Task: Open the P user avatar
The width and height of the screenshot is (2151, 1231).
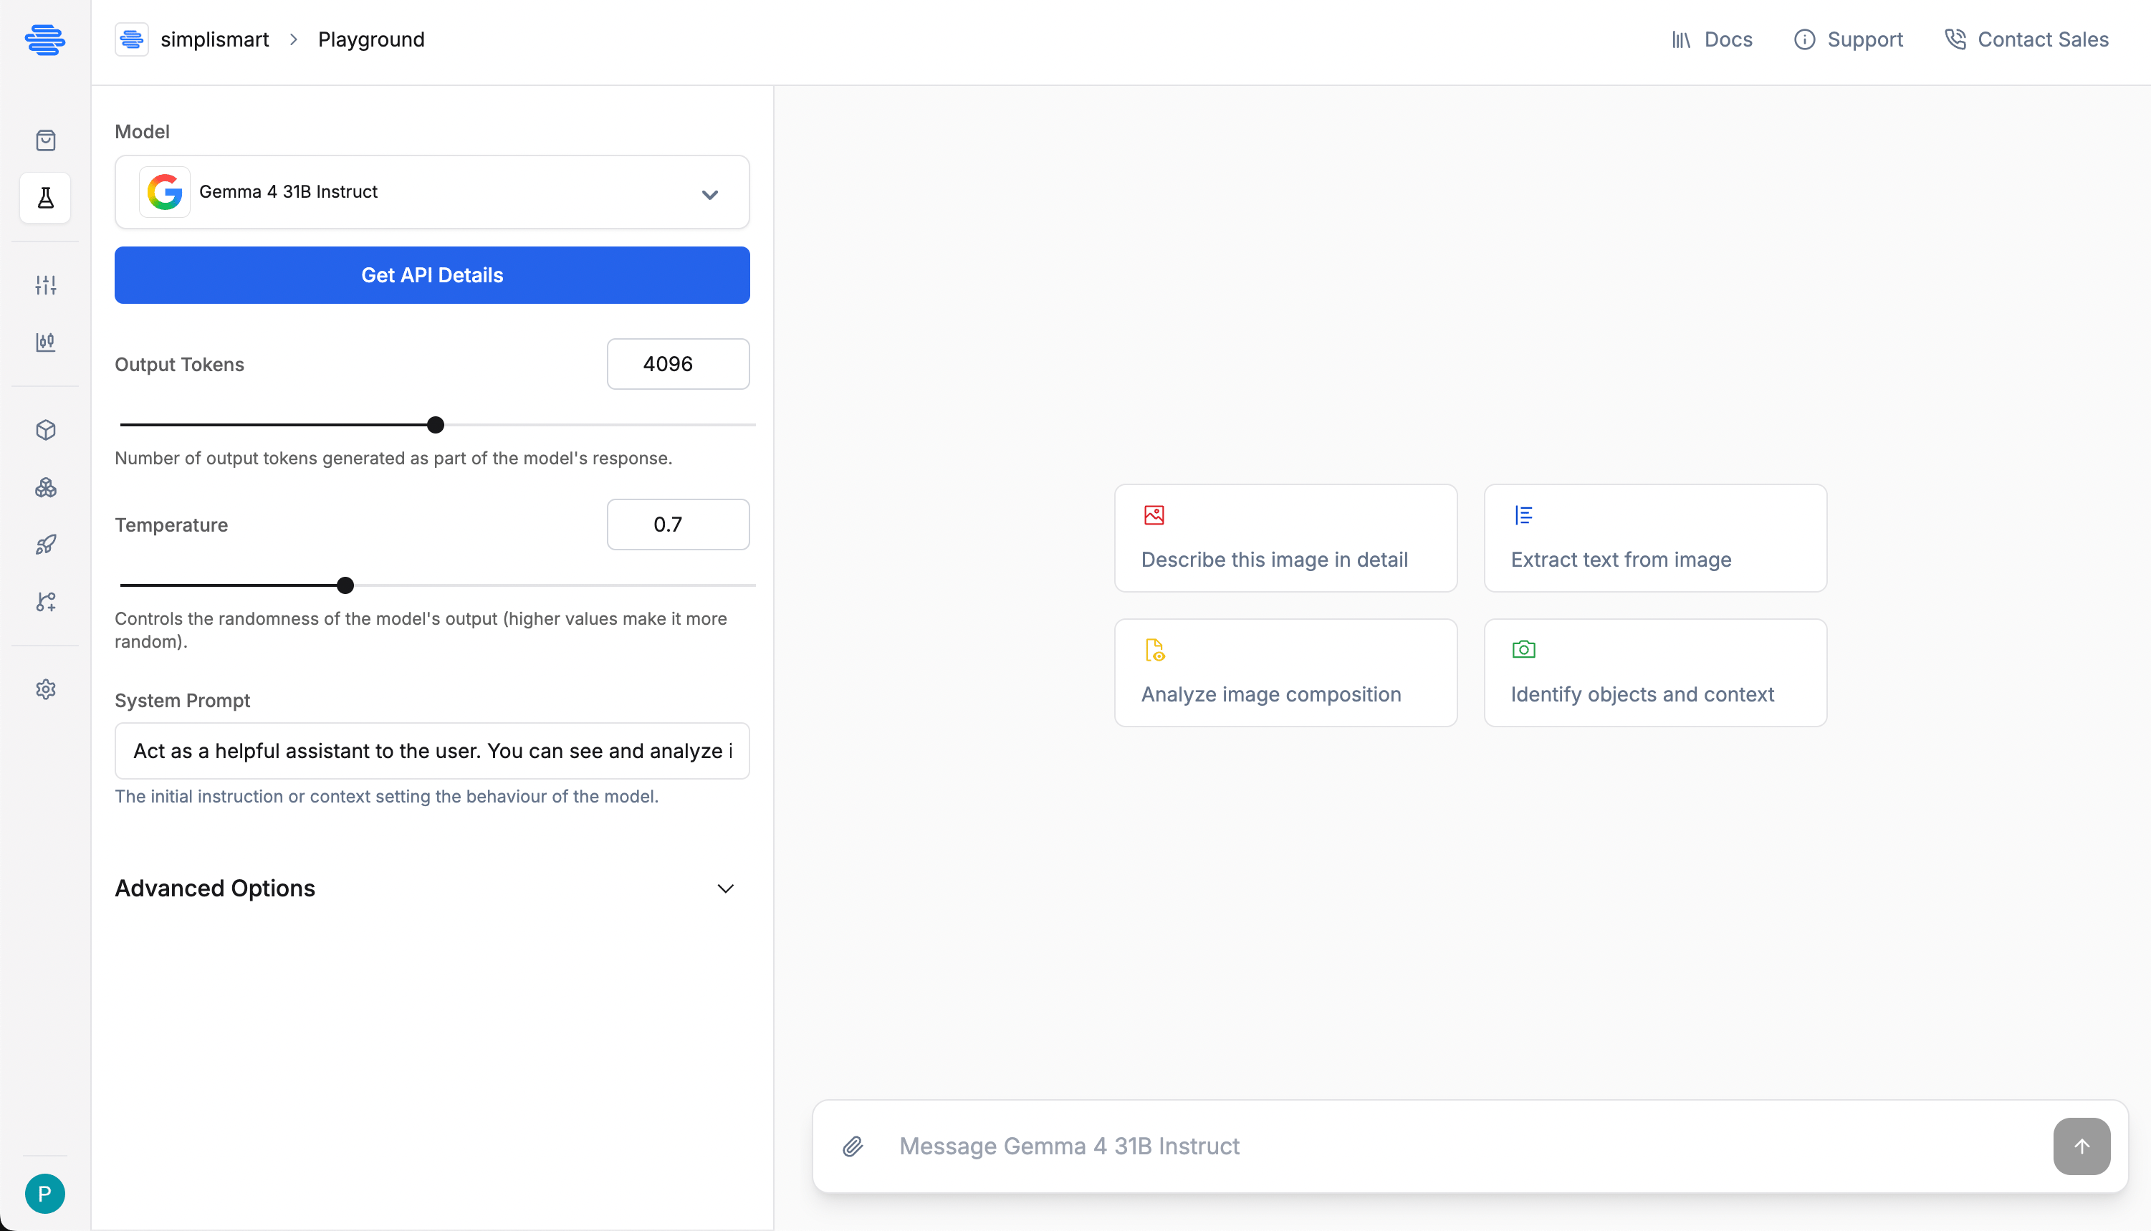Action: pyautogui.click(x=45, y=1193)
